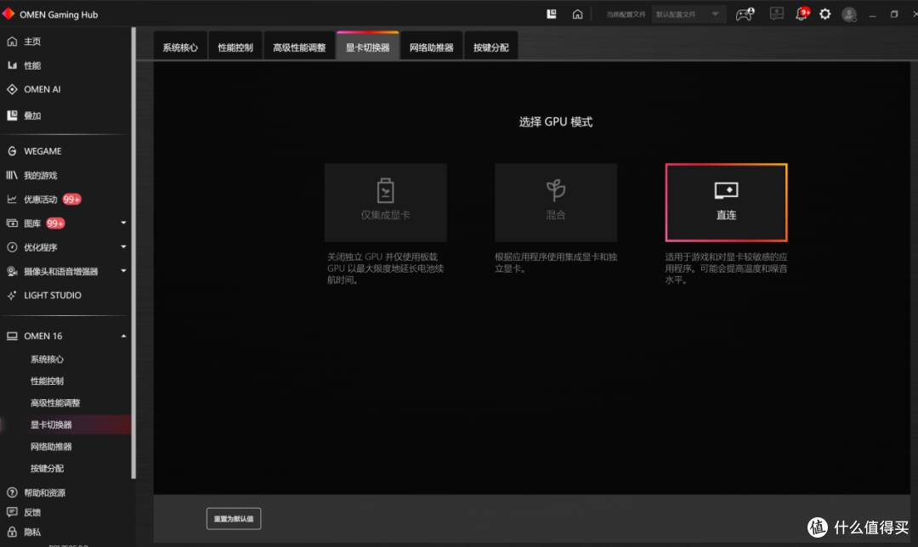
Task: Open the 默认配置文件 profile dropdown
Action: pyautogui.click(x=688, y=14)
